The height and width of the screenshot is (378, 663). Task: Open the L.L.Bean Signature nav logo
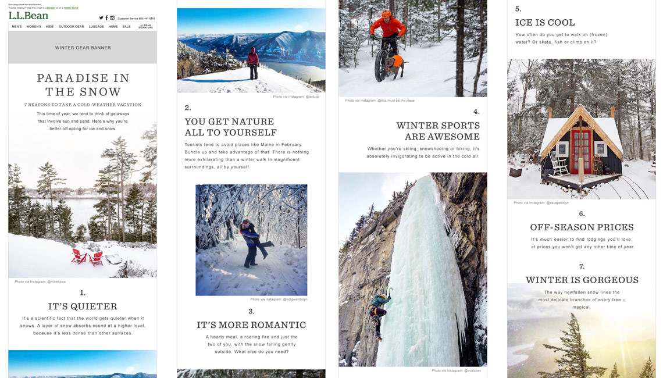pos(145,26)
